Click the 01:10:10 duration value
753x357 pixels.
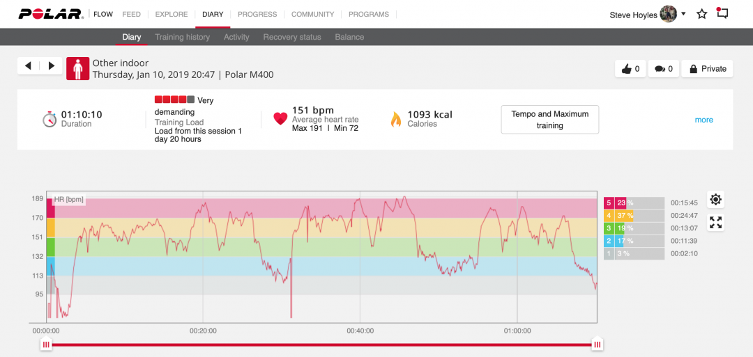pos(81,115)
